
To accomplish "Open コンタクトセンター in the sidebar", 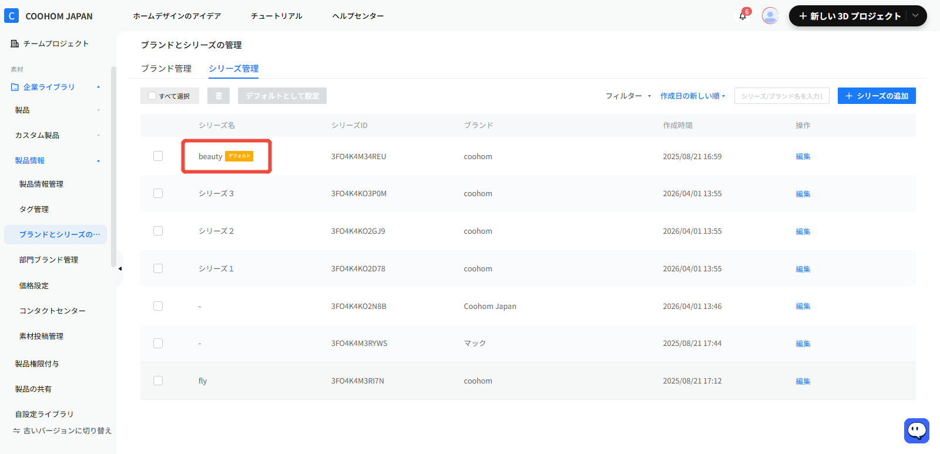I will (x=52, y=311).
